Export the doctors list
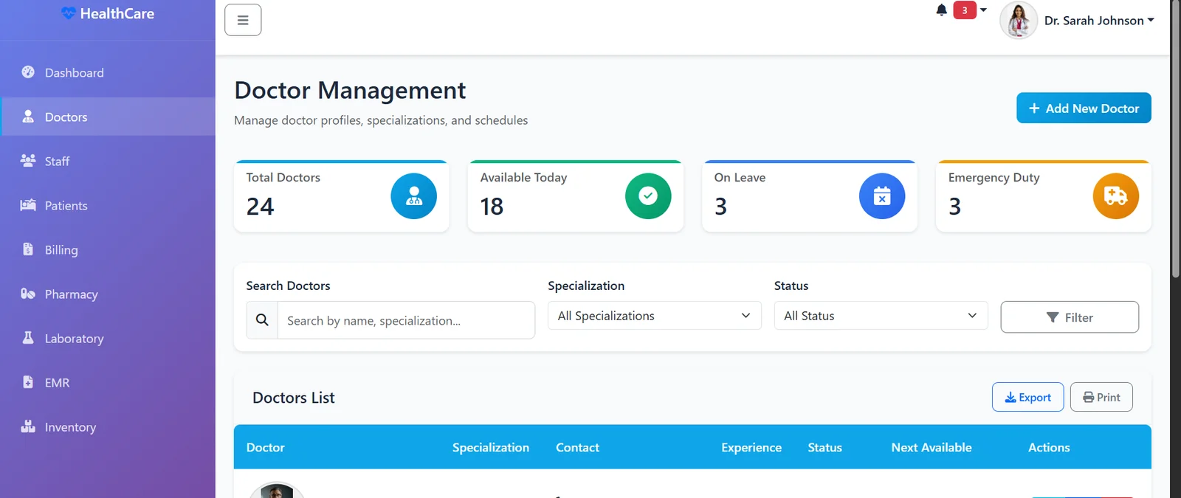The height and width of the screenshot is (498, 1181). coord(1027,397)
